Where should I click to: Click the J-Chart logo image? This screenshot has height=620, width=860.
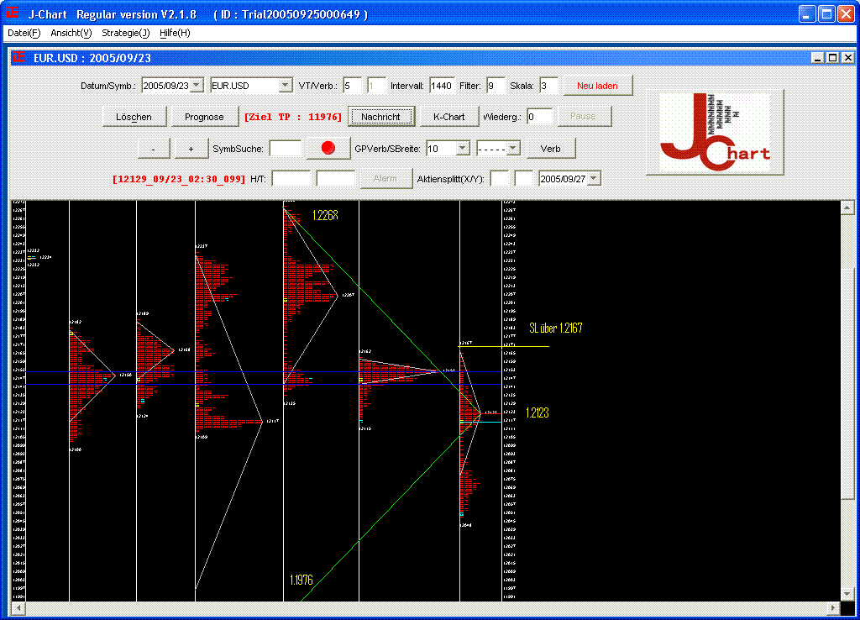(715, 133)
